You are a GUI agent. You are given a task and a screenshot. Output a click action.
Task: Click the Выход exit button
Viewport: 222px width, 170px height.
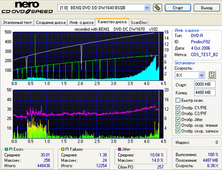pos(208,7)
